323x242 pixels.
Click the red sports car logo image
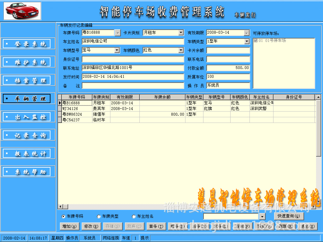pyautogui.click(x=22, y=10)
